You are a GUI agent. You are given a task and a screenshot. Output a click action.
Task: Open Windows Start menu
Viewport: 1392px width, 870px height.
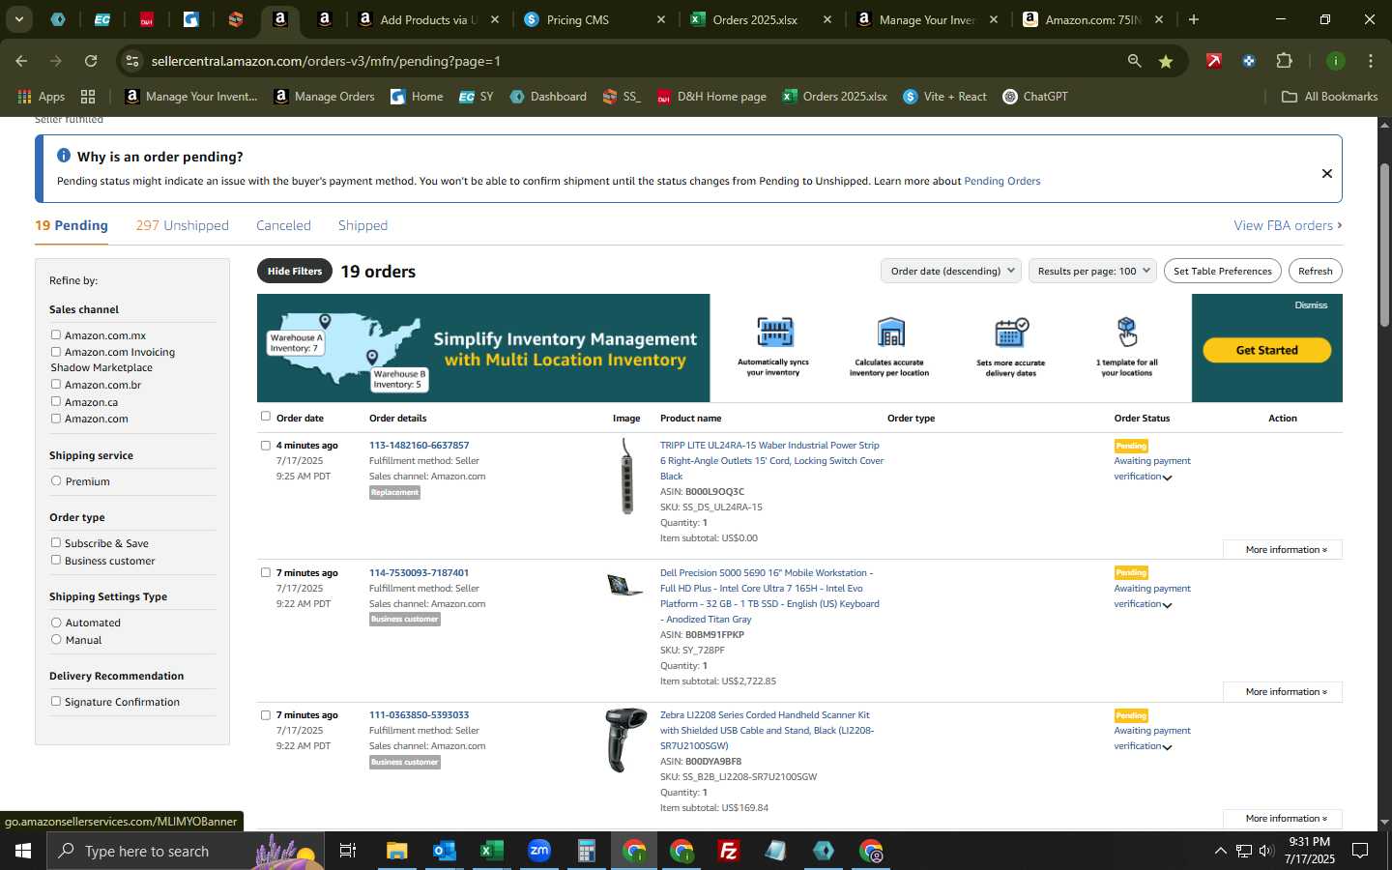coord(23,851)
